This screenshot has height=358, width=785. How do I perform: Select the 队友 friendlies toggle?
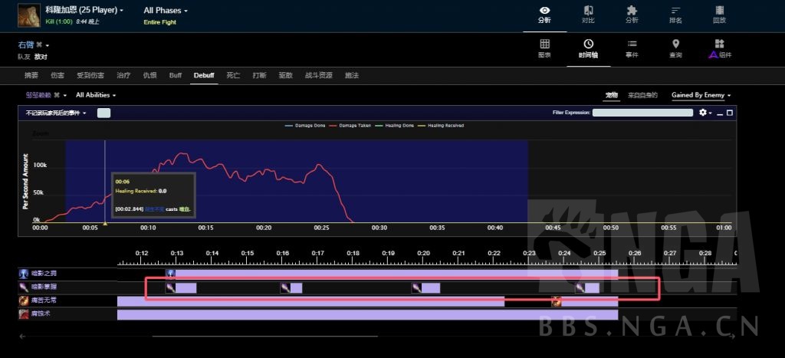pyautogui.click(x=24, y=57)
